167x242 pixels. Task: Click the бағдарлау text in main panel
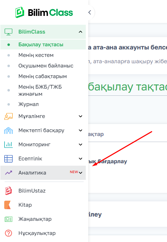pyautogui.click(x=112, y=161)
